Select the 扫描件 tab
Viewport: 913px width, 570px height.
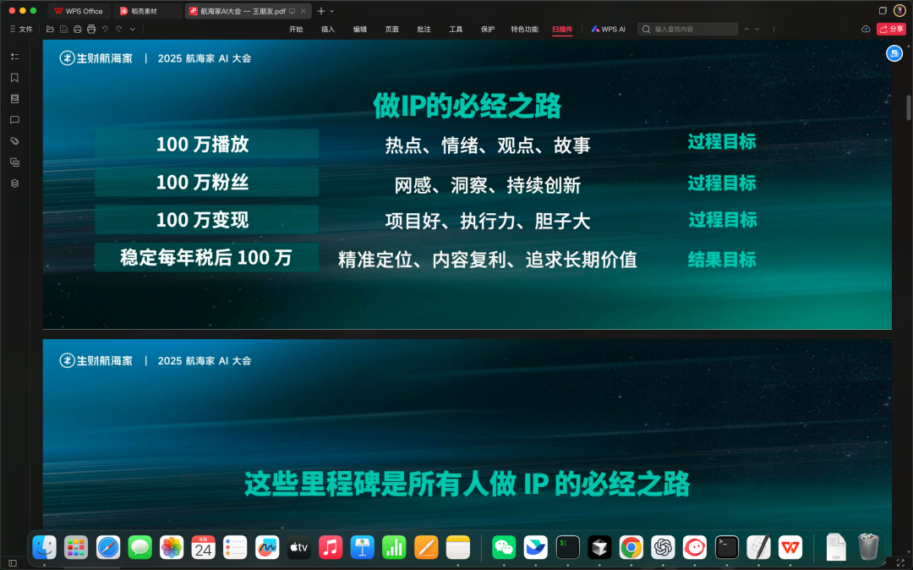(562, 29)
